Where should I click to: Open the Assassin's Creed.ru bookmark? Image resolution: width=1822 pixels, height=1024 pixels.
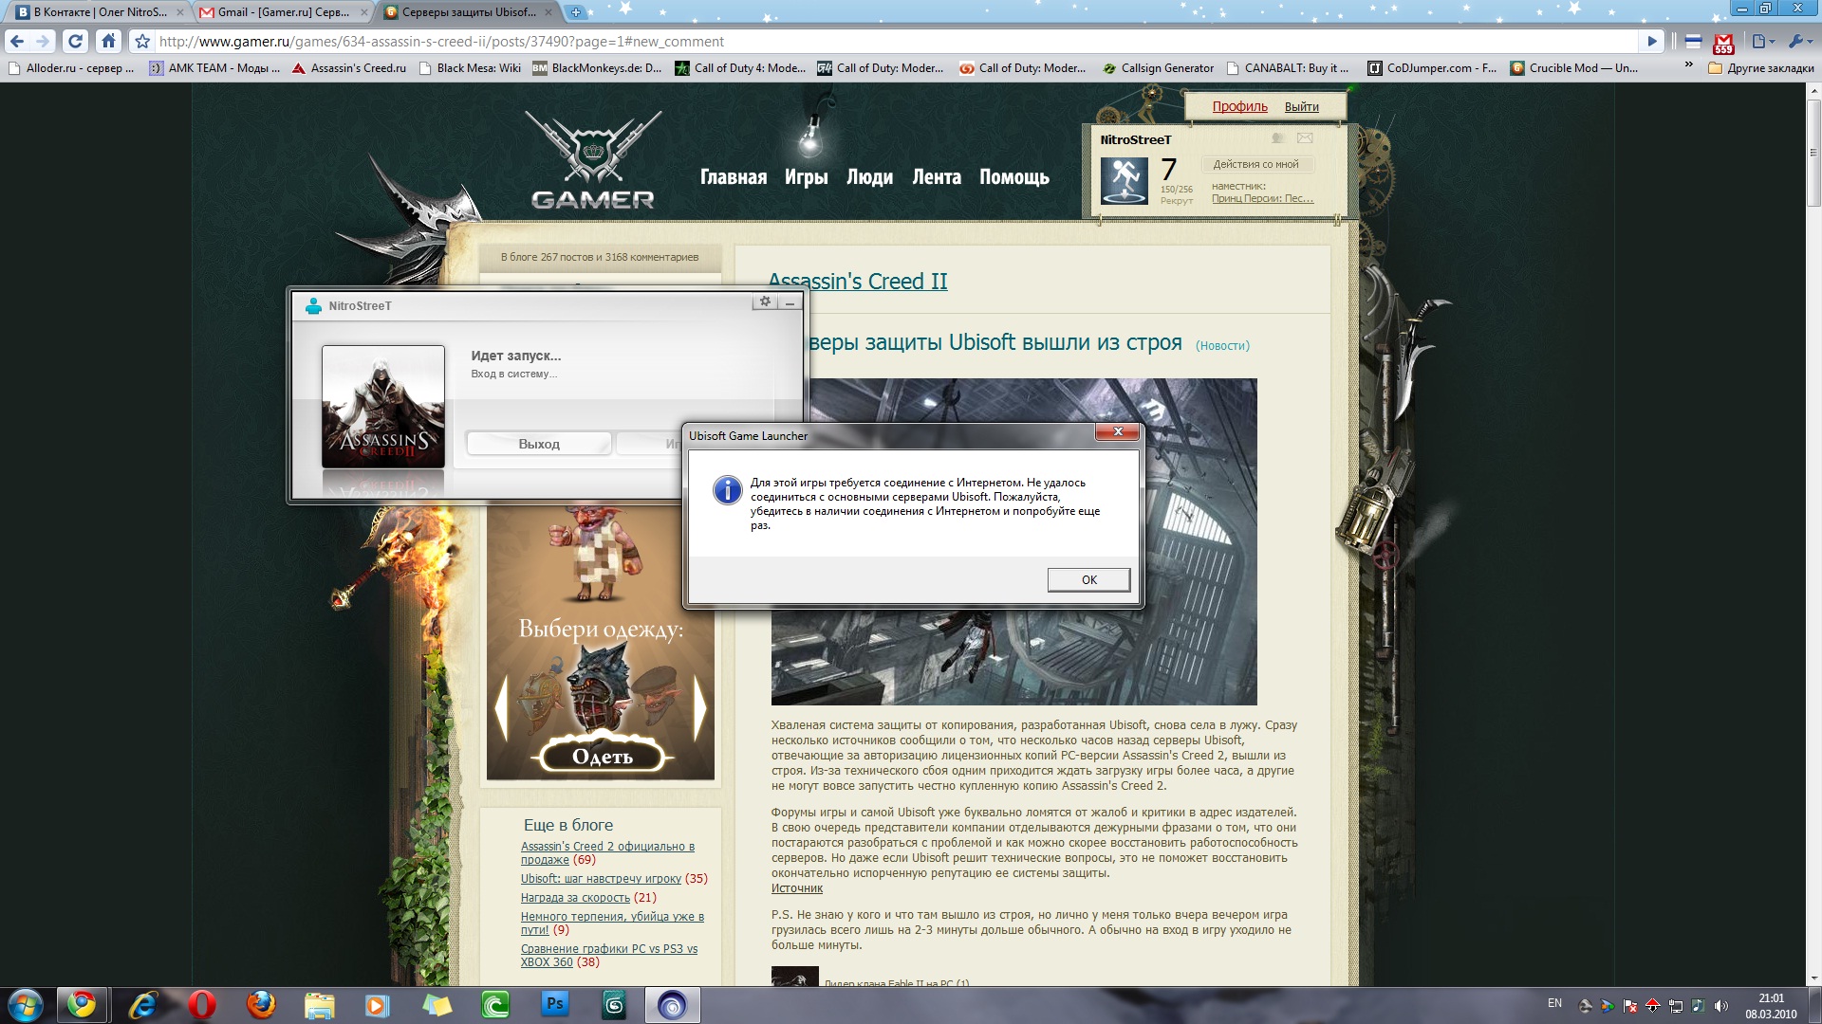point(349,68)
